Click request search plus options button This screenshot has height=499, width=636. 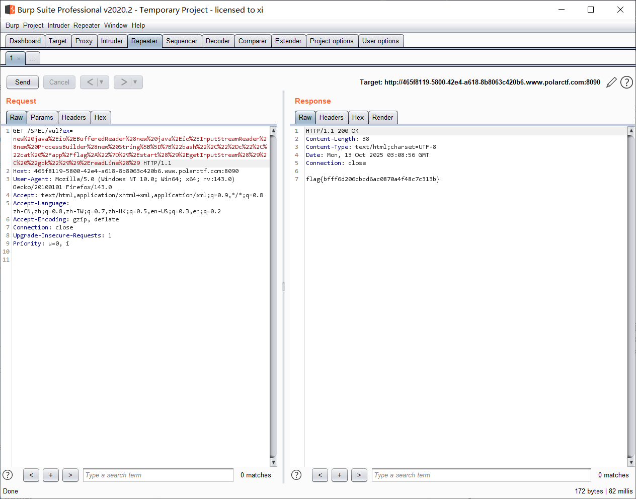point(51,475)
